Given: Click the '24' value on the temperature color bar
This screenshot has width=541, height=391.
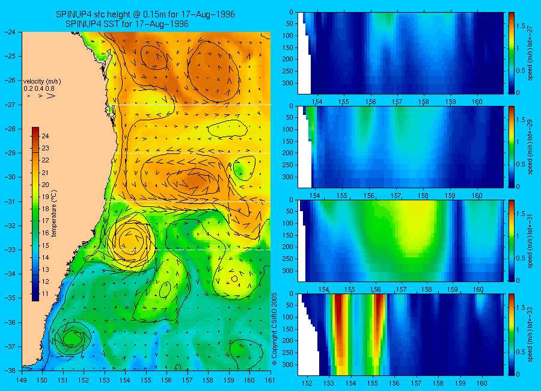Looking at the screenshot, I should pos(45,136).
